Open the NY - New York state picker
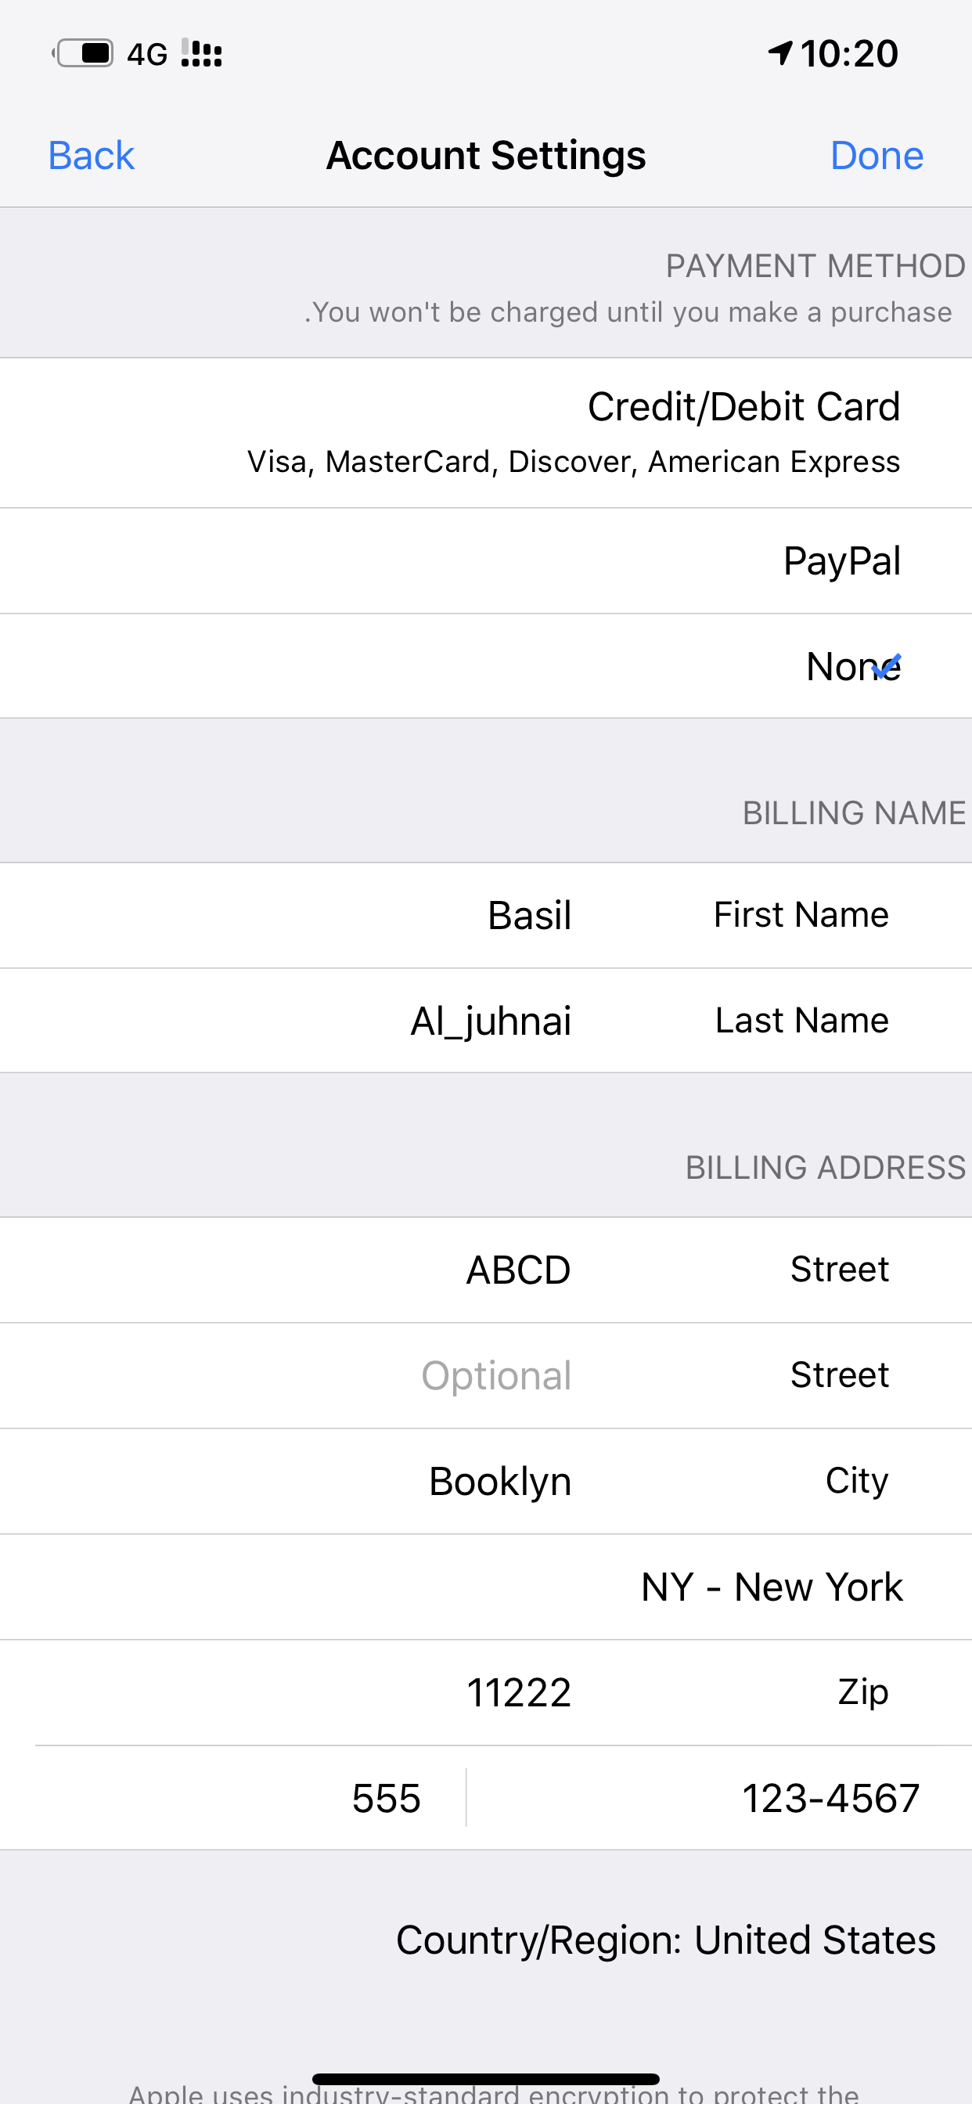972x2104 pixels. [771, 1587]
